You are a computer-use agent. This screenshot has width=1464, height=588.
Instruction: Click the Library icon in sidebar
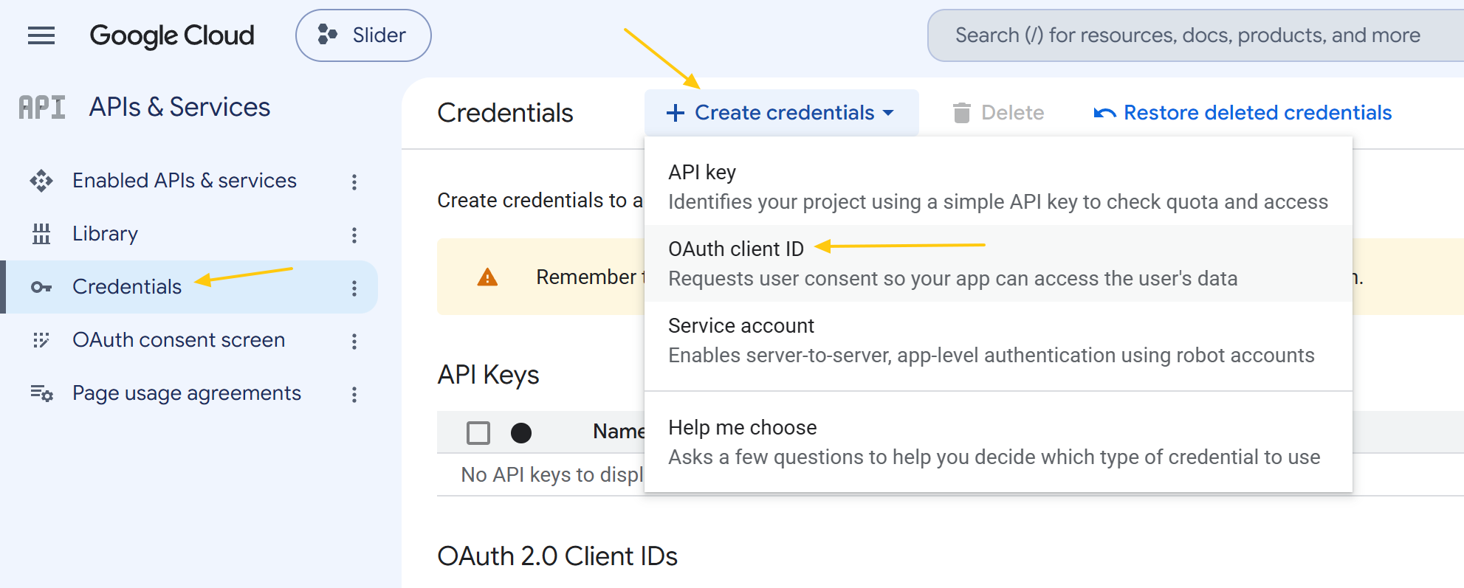click(x=41, y=234)
